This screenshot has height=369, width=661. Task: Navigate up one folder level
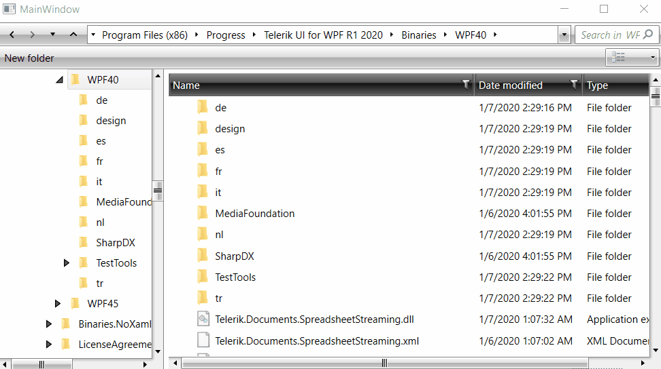pos(73,35)
